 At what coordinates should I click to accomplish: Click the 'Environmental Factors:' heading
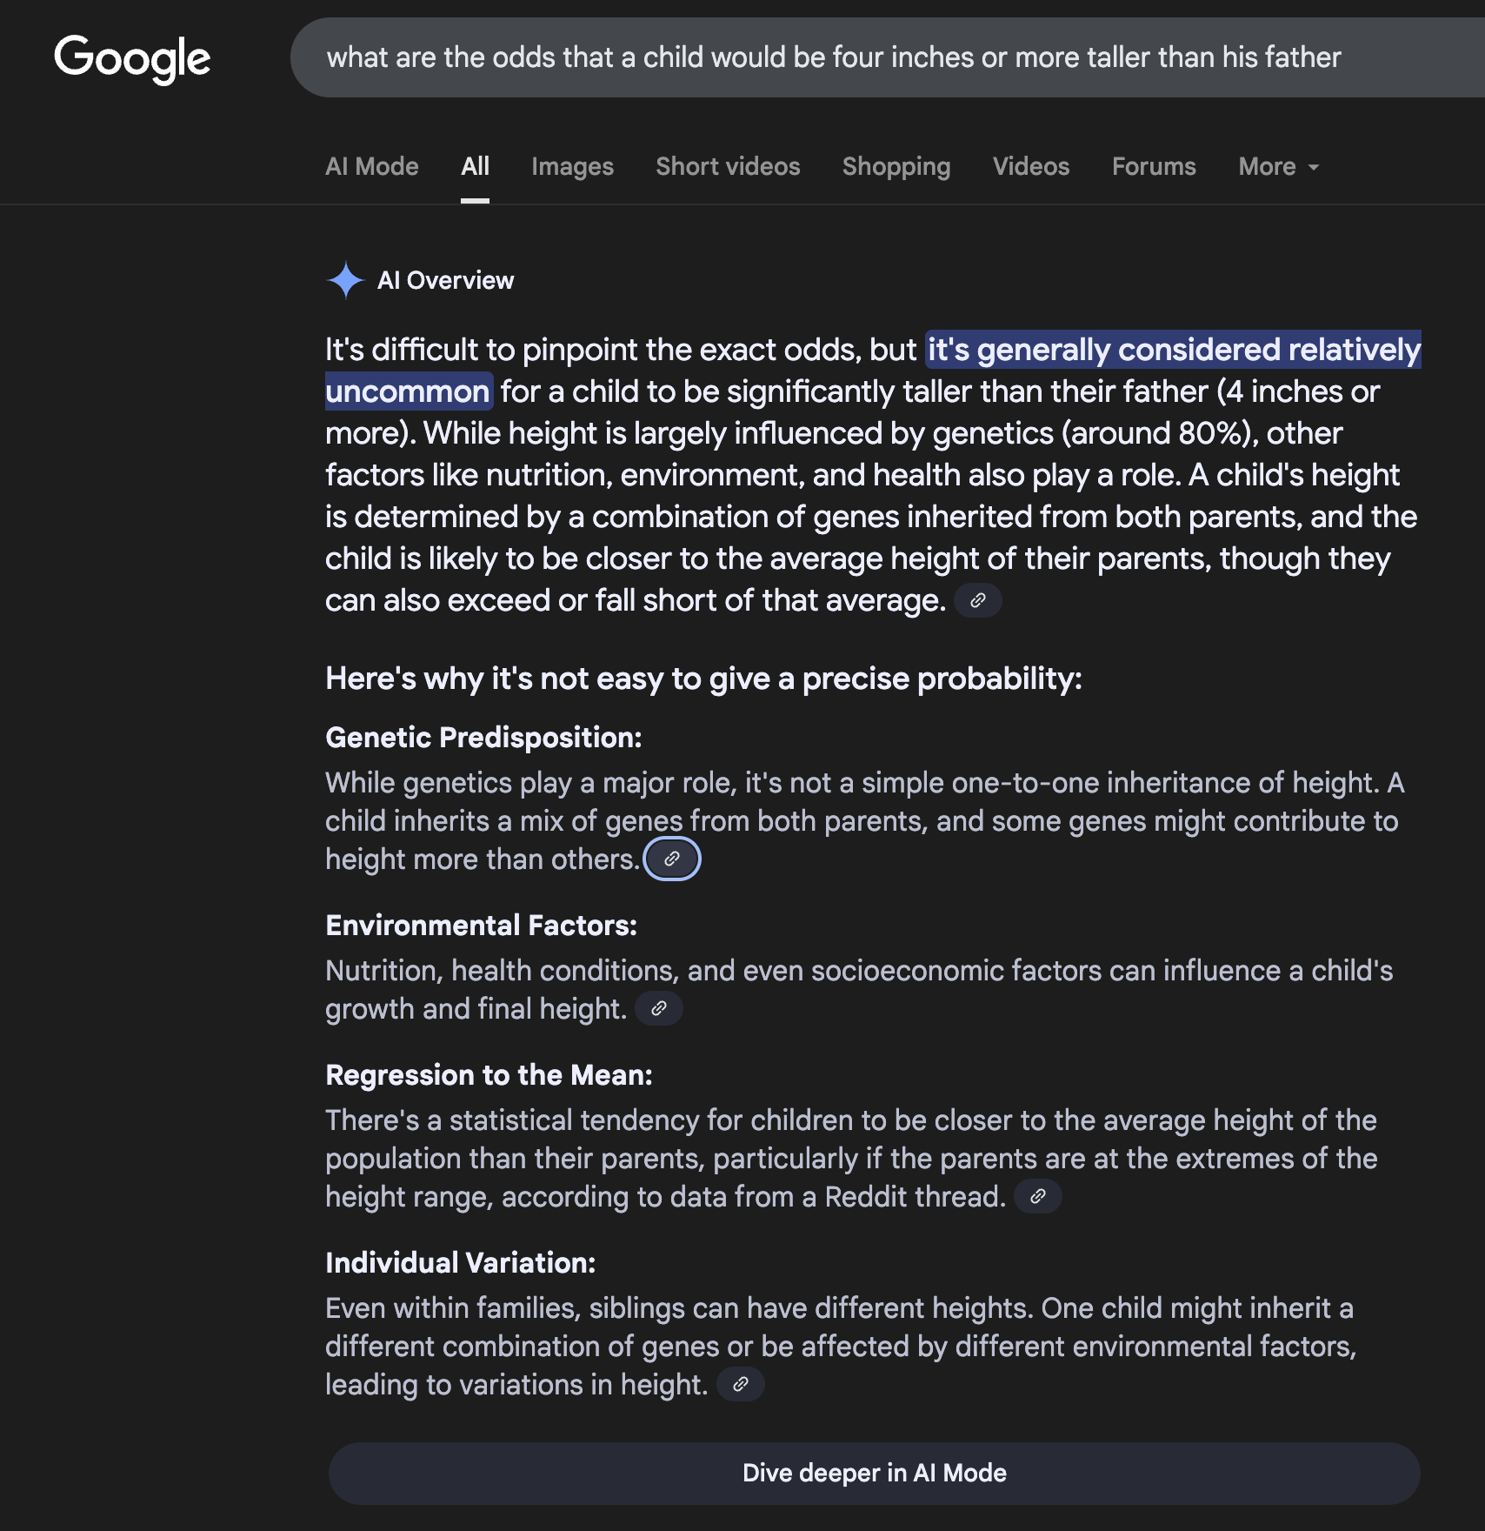coord(481,926)
